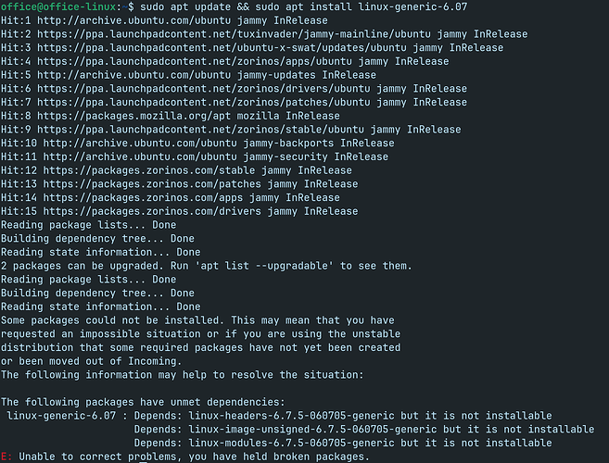Viewport: 609px width, 463px height.
Task: Click the red E: error marker
Action: tap(6, 457)
